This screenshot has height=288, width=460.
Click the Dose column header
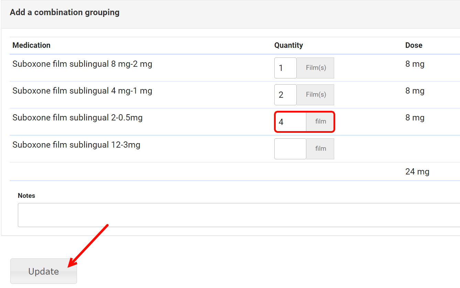(x=414, y=45)
